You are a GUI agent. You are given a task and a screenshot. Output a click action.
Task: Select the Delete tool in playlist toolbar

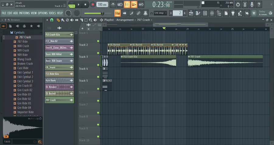(67, 20)
